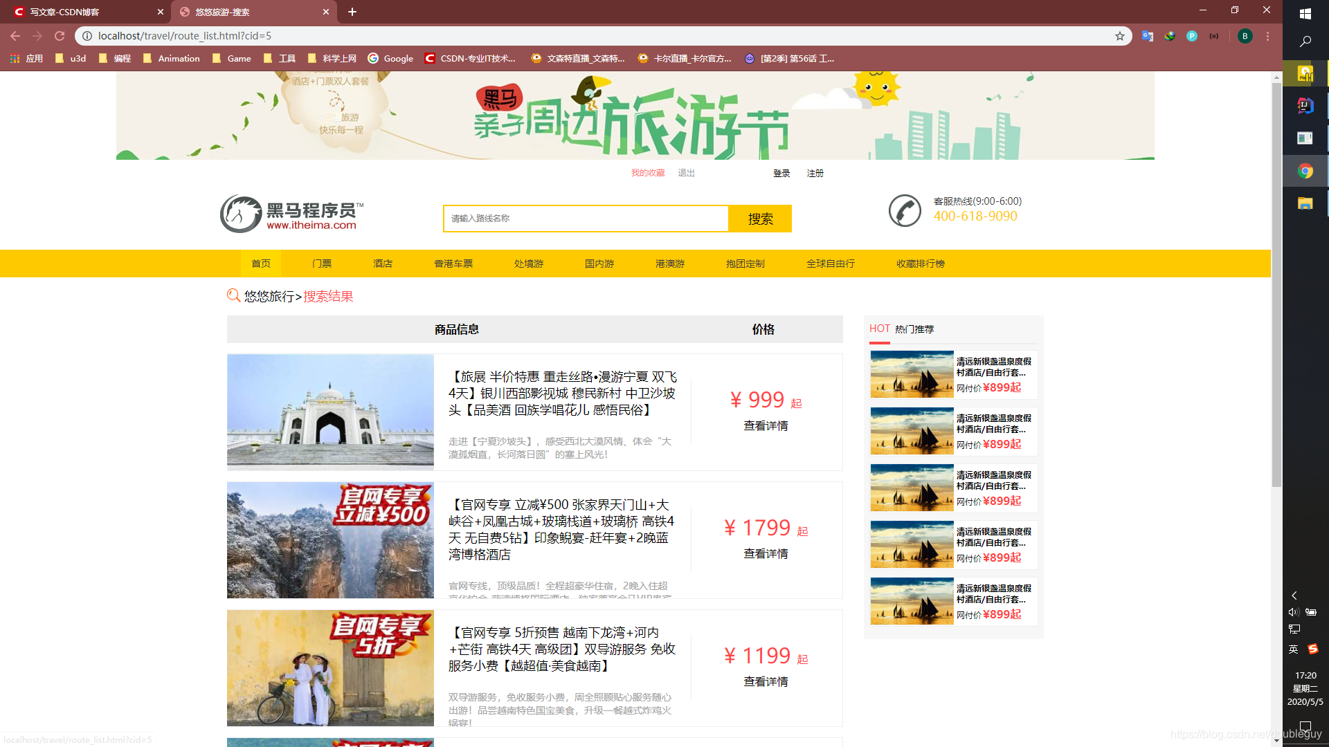Open the CSDN-专业IT技术 bookmark
This screenshot has height=747, width=1329.
(470, 59)
